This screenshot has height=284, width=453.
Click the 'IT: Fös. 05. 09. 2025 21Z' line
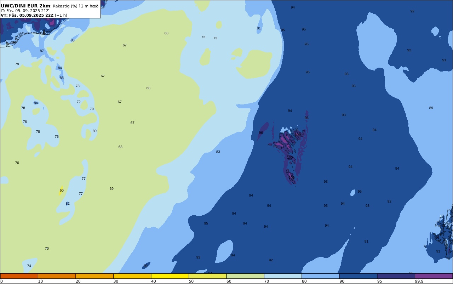pos(25,11)
